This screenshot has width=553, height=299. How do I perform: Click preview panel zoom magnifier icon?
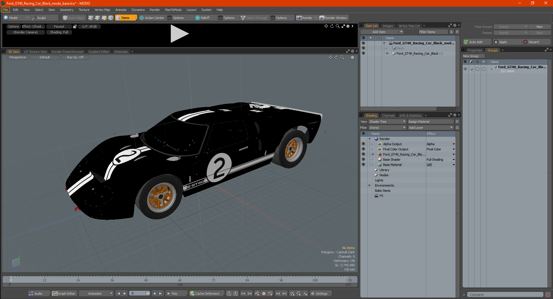338,26
